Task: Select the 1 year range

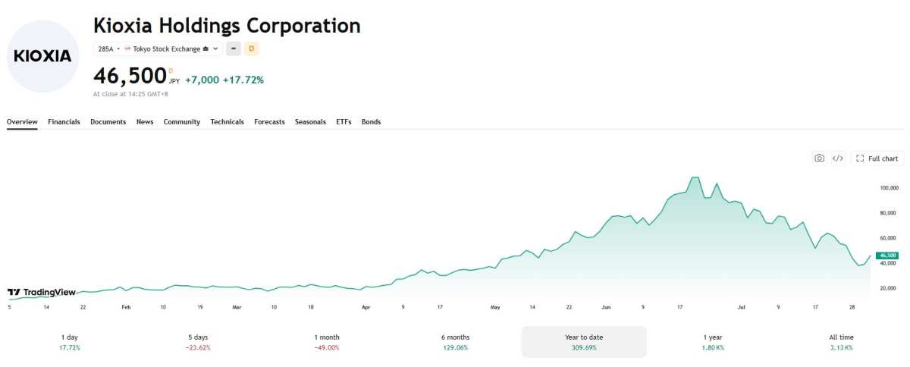Action: 713,342
